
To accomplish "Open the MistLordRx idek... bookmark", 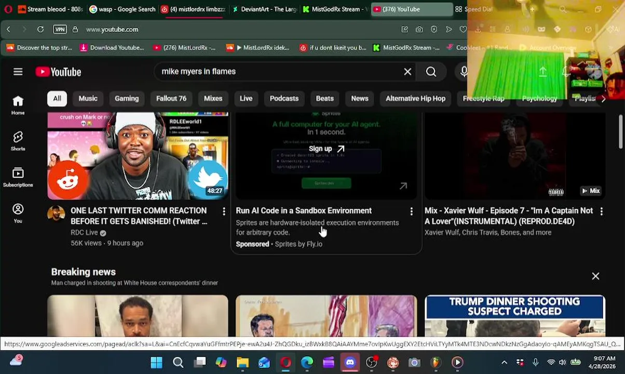I will (x=258, y=48).
